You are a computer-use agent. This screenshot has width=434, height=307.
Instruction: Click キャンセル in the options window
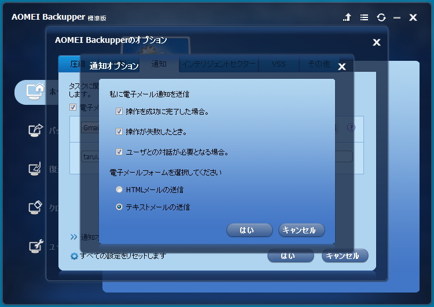pos(345,255)
